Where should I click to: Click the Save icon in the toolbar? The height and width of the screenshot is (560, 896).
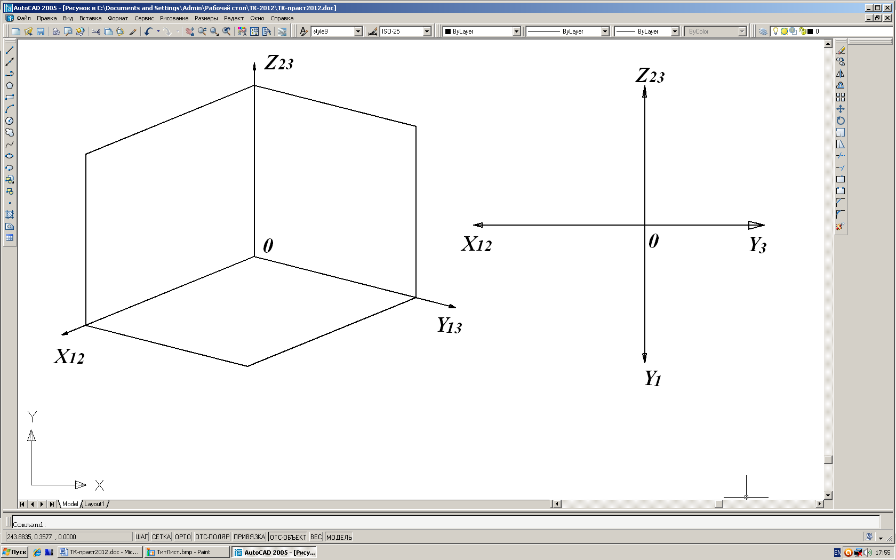41,31
